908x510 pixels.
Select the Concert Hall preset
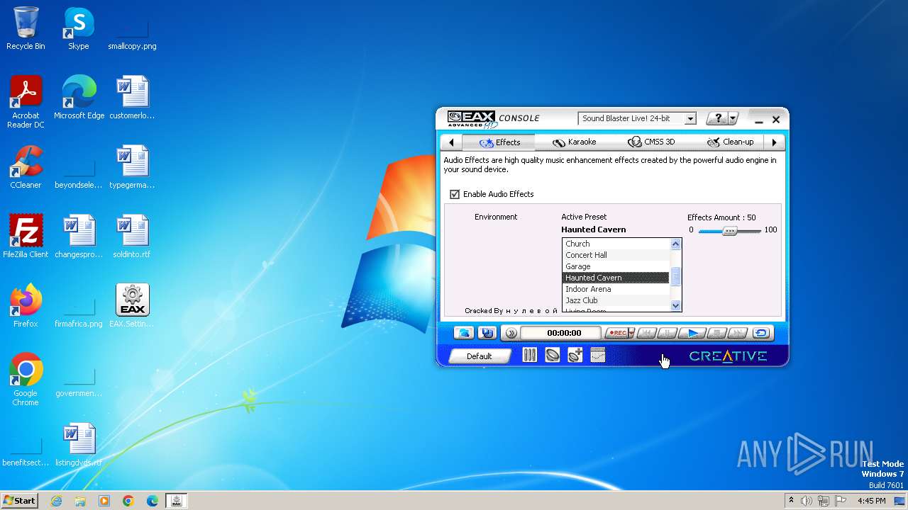click(x=616, y=255)
